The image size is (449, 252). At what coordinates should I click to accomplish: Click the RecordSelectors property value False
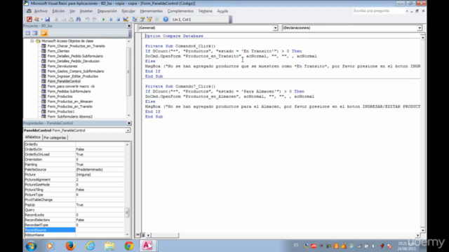100,220
